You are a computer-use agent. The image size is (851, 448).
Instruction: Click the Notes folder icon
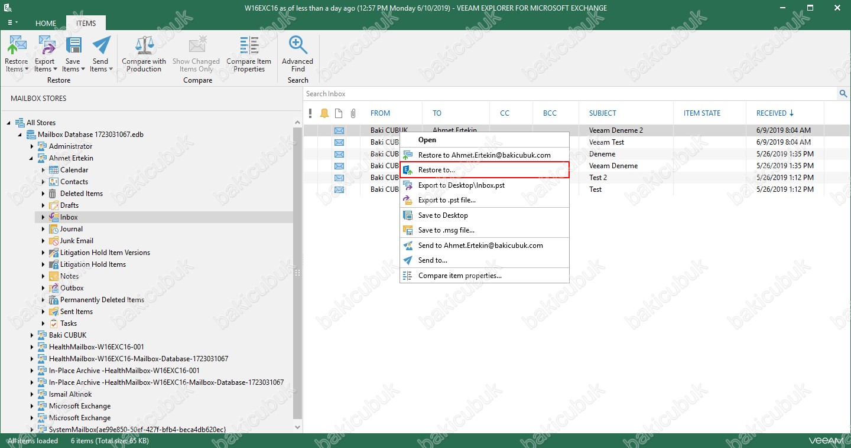[x=54, y=276]
